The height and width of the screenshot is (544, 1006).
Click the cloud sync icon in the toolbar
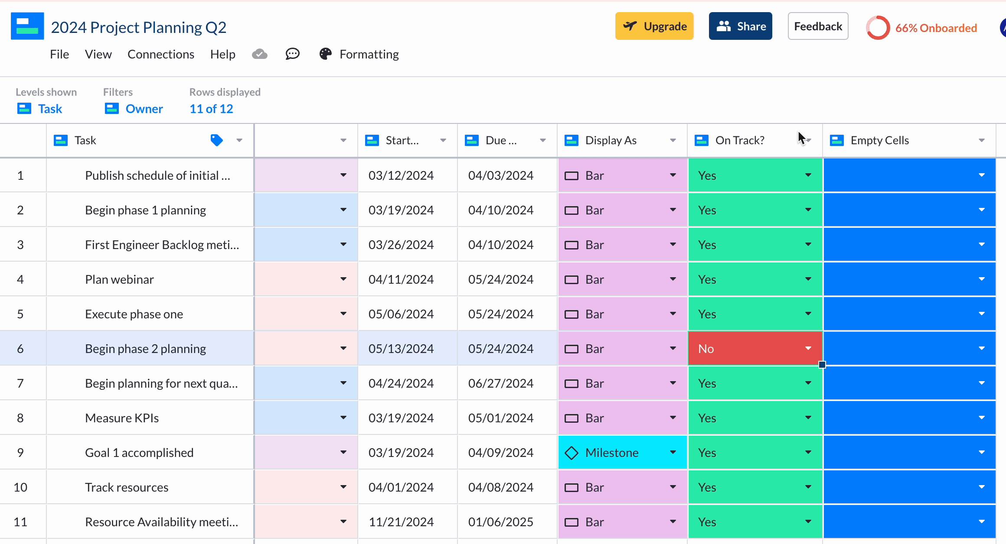(x=259, y=54)
